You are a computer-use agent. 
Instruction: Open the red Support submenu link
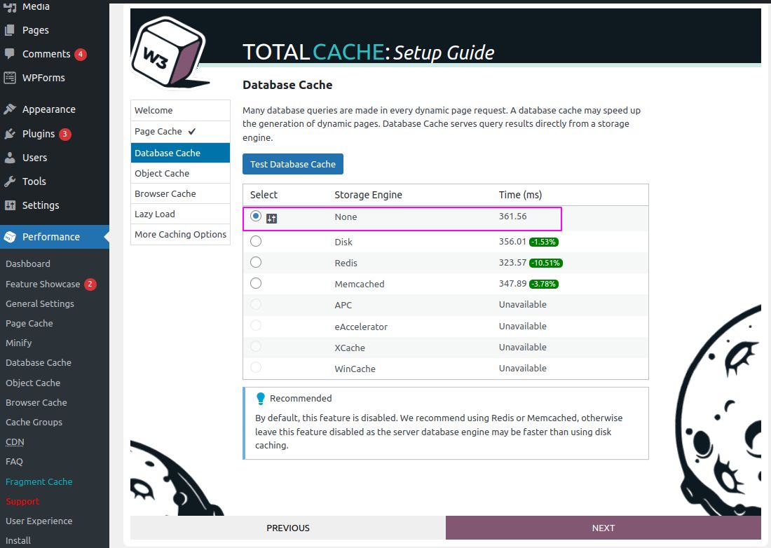22,501
